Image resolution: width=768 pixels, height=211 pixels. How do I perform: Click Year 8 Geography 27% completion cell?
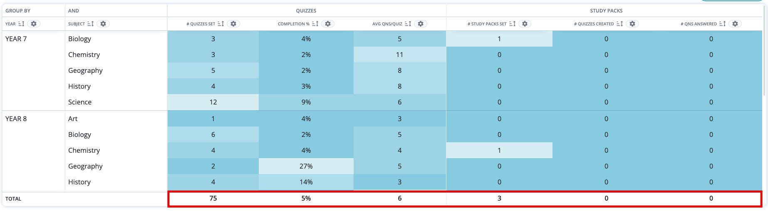point(306,166)
